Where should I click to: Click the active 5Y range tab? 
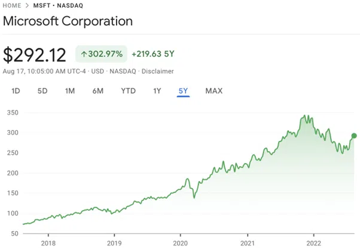pos(183,91)
